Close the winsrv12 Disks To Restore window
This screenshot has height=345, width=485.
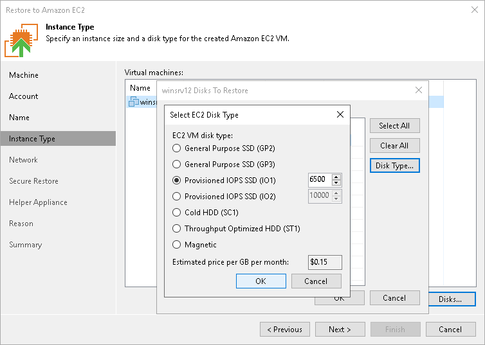click(x=419, y=90)
